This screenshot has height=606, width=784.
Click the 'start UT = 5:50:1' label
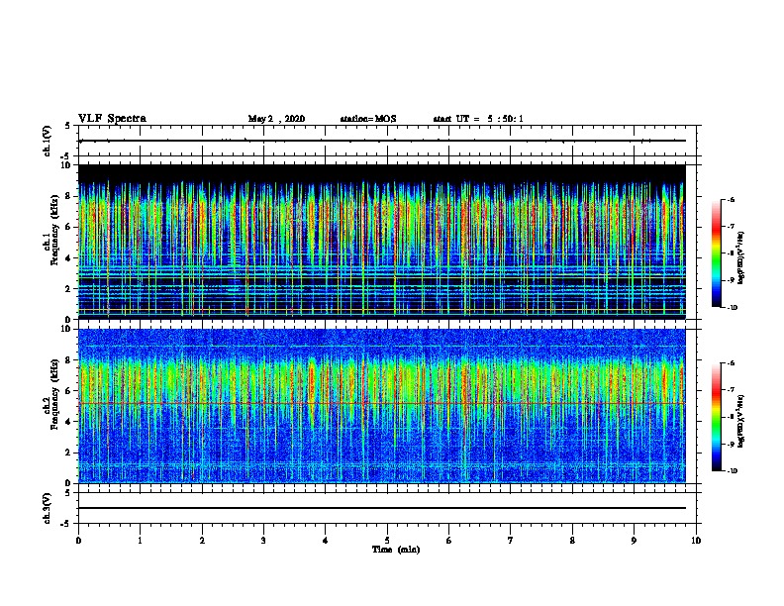478,119
